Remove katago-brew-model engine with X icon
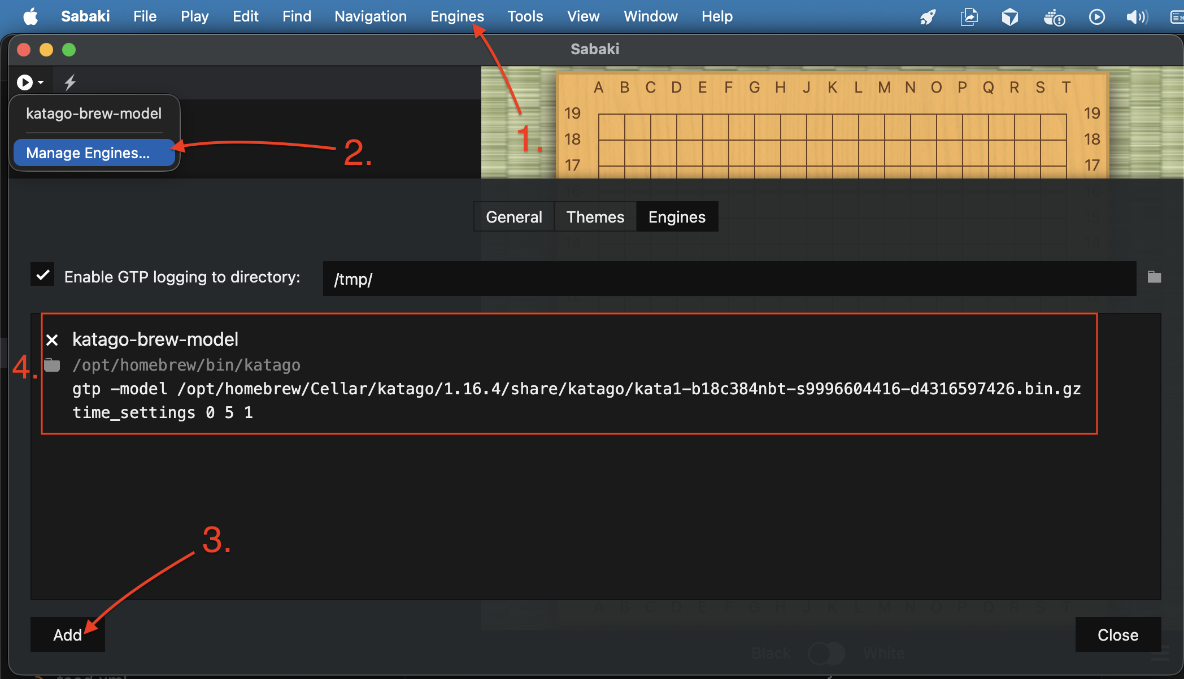 coord(52,340)
